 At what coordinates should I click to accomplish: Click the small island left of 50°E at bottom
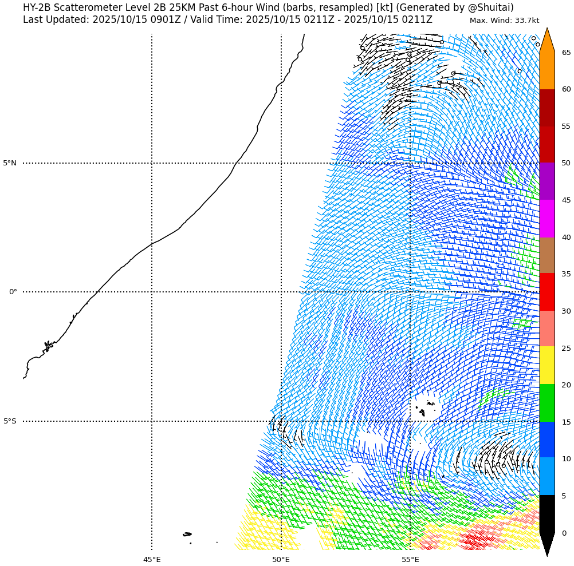pyautogui.click(x=187, y=535)
